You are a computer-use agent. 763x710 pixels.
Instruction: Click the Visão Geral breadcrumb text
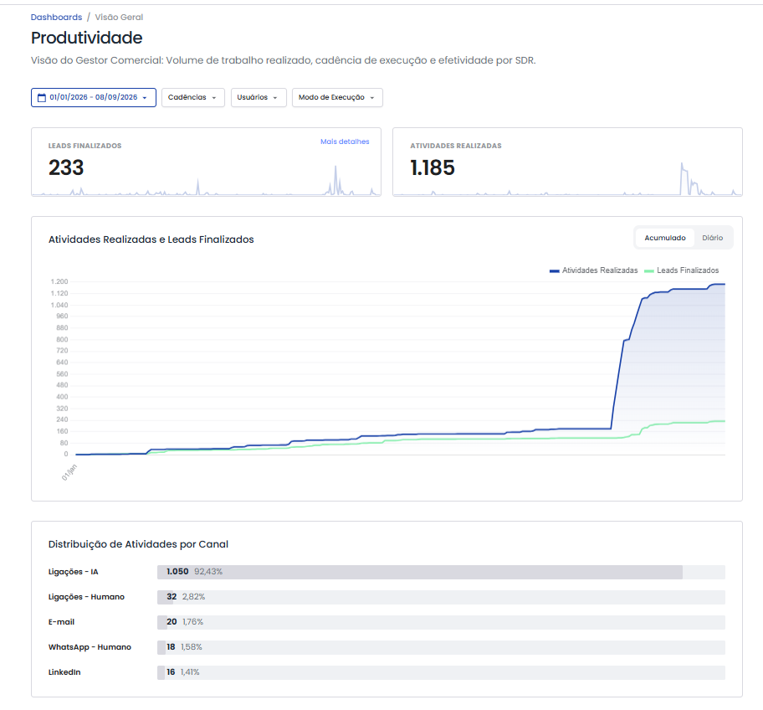coord(119,17)
